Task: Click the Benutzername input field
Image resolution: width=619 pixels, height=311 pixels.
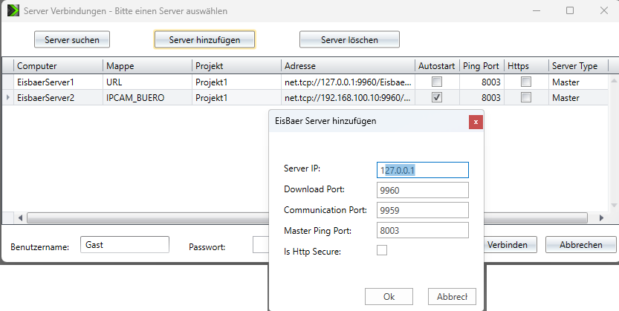Action: pyautogui.click(x=125, y=245)
